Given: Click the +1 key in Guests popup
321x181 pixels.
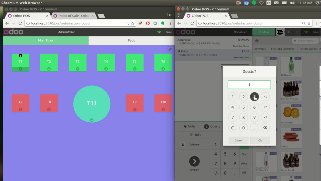Looking at the screenshot, I should tap(265, 97).
